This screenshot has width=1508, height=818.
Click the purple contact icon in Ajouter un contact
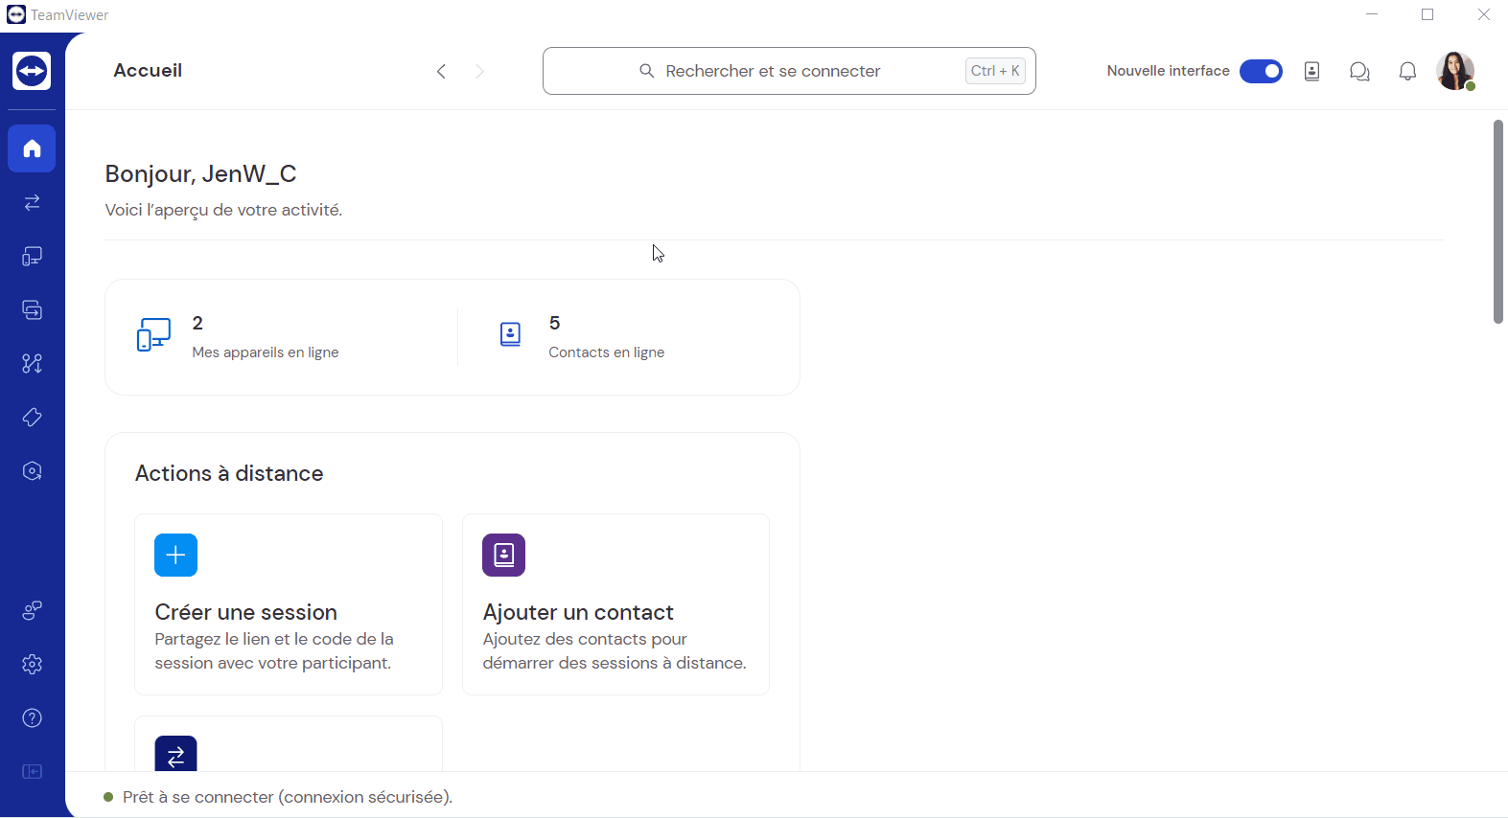[503, 555]
